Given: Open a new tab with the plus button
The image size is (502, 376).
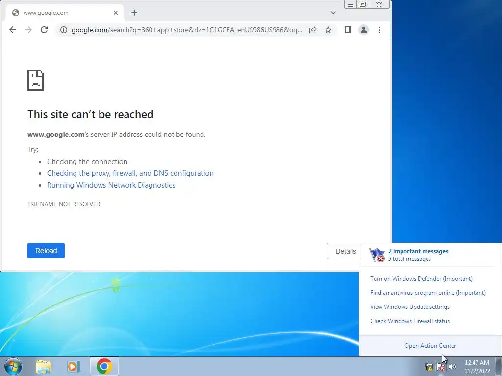Looking at the screenshot, I should click(x=134, y=13).
